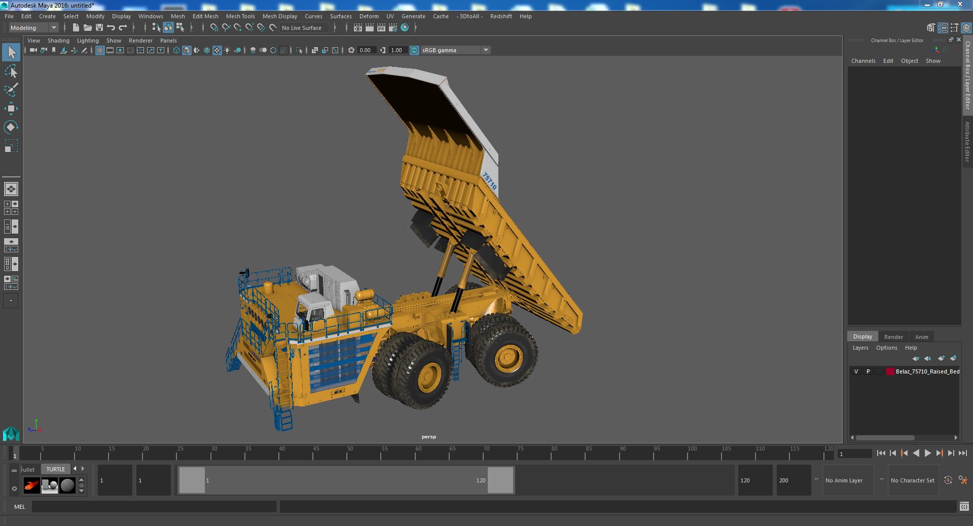Screen dimensions: 973x526
Task: Click previous shelf tab arrow
Action: pos(75,469)
